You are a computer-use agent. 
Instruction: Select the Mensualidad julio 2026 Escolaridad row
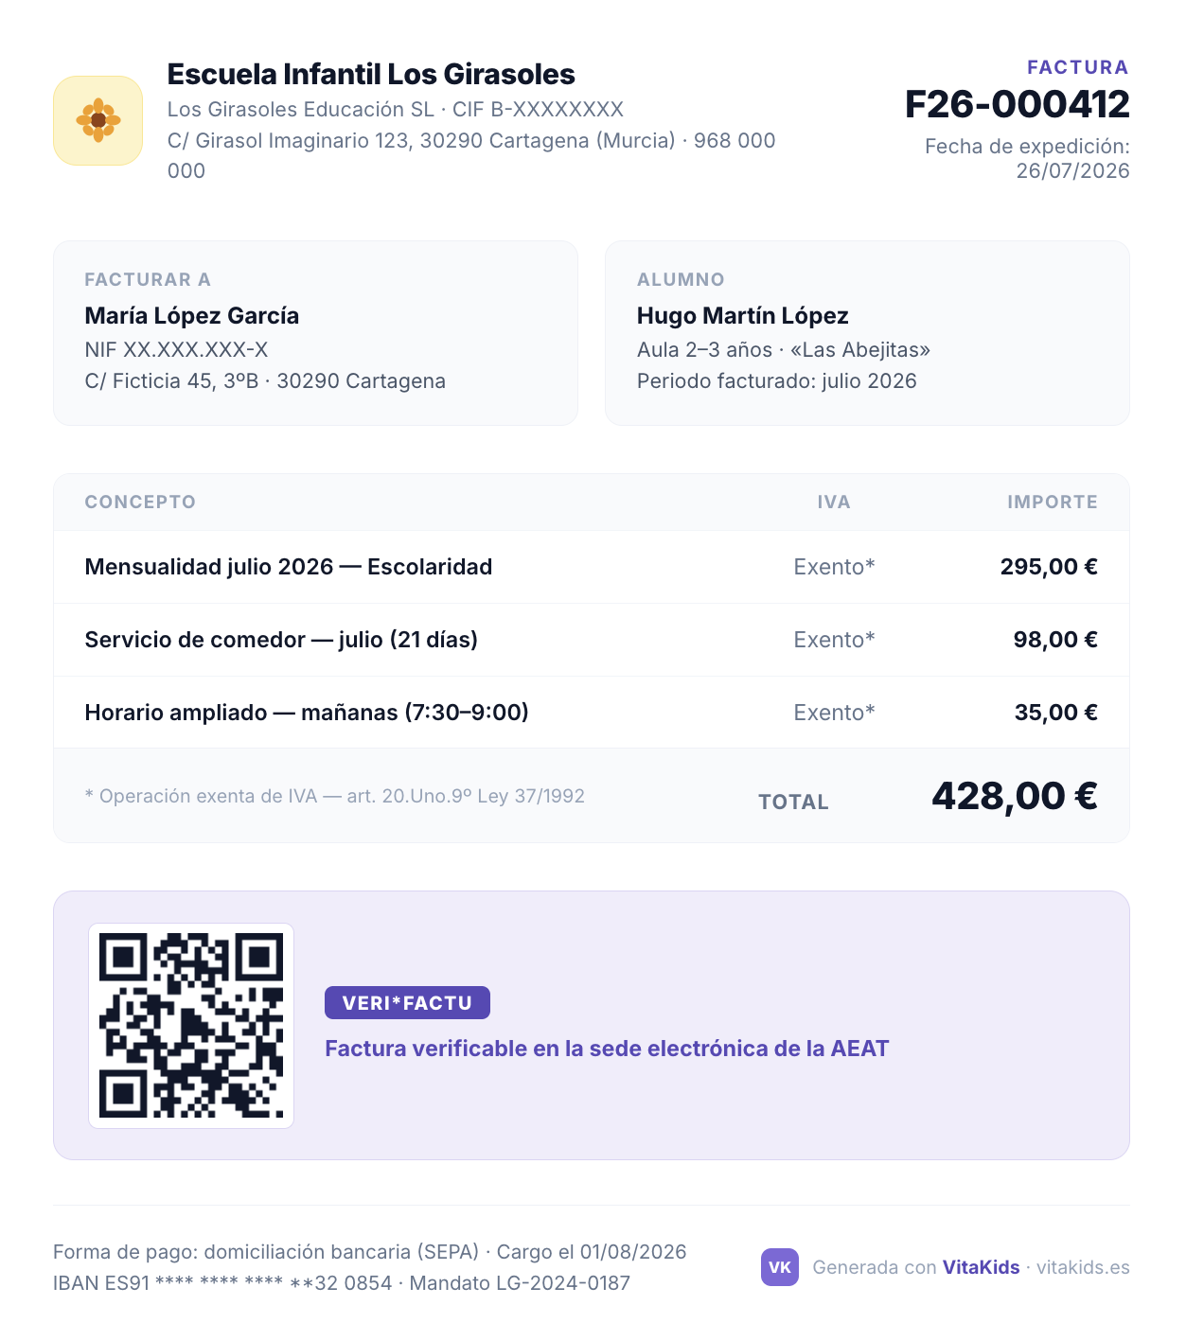592,567
